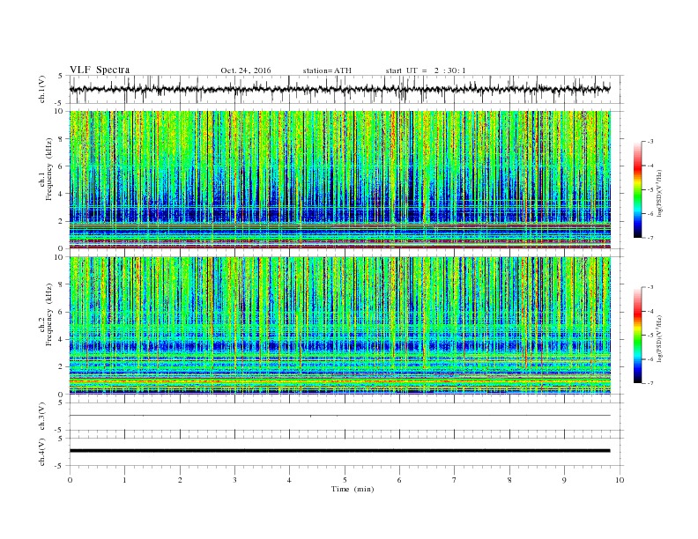Click the "station=ATH" header label

coord(327,70)
